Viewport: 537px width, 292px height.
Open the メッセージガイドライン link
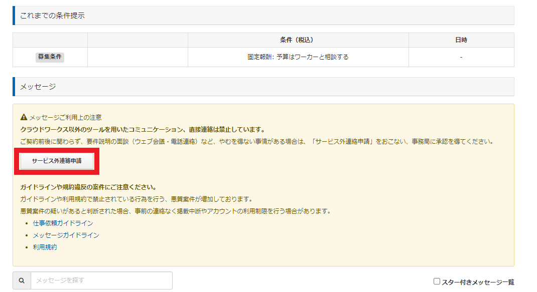[66, 235]
